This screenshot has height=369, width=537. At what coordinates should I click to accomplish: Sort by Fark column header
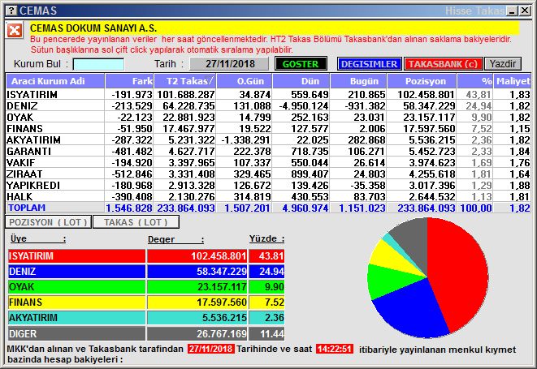coord(129,81)
